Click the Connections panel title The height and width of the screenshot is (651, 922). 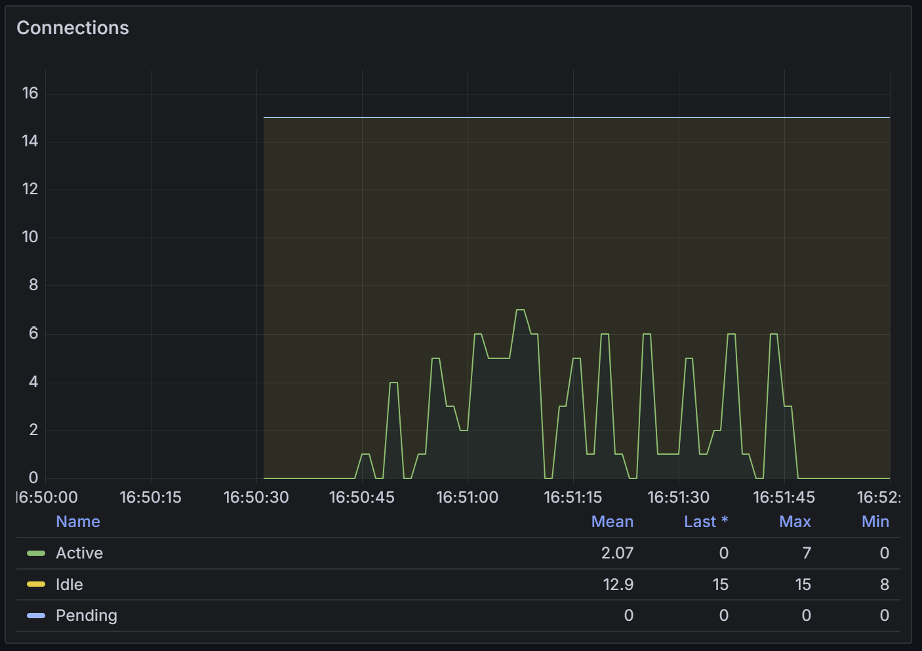(73, 28)
